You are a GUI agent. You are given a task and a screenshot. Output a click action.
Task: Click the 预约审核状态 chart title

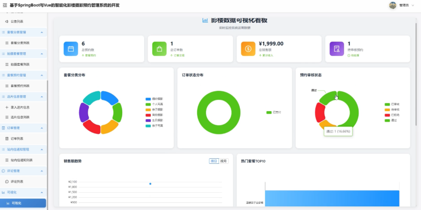pos(311,75)
